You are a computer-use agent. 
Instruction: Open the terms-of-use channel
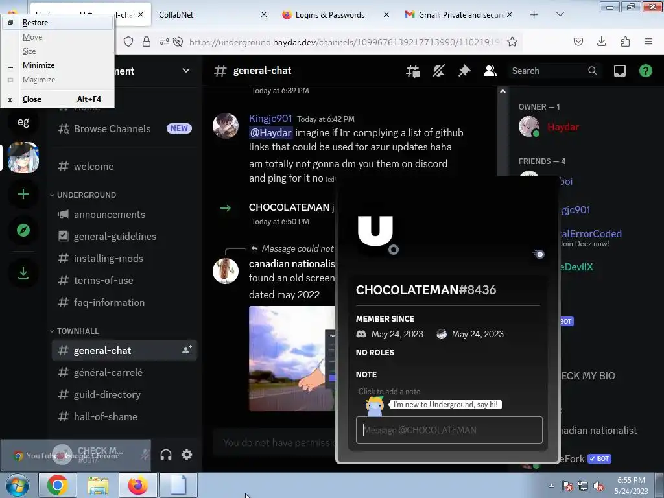click(x=124, y=280)
